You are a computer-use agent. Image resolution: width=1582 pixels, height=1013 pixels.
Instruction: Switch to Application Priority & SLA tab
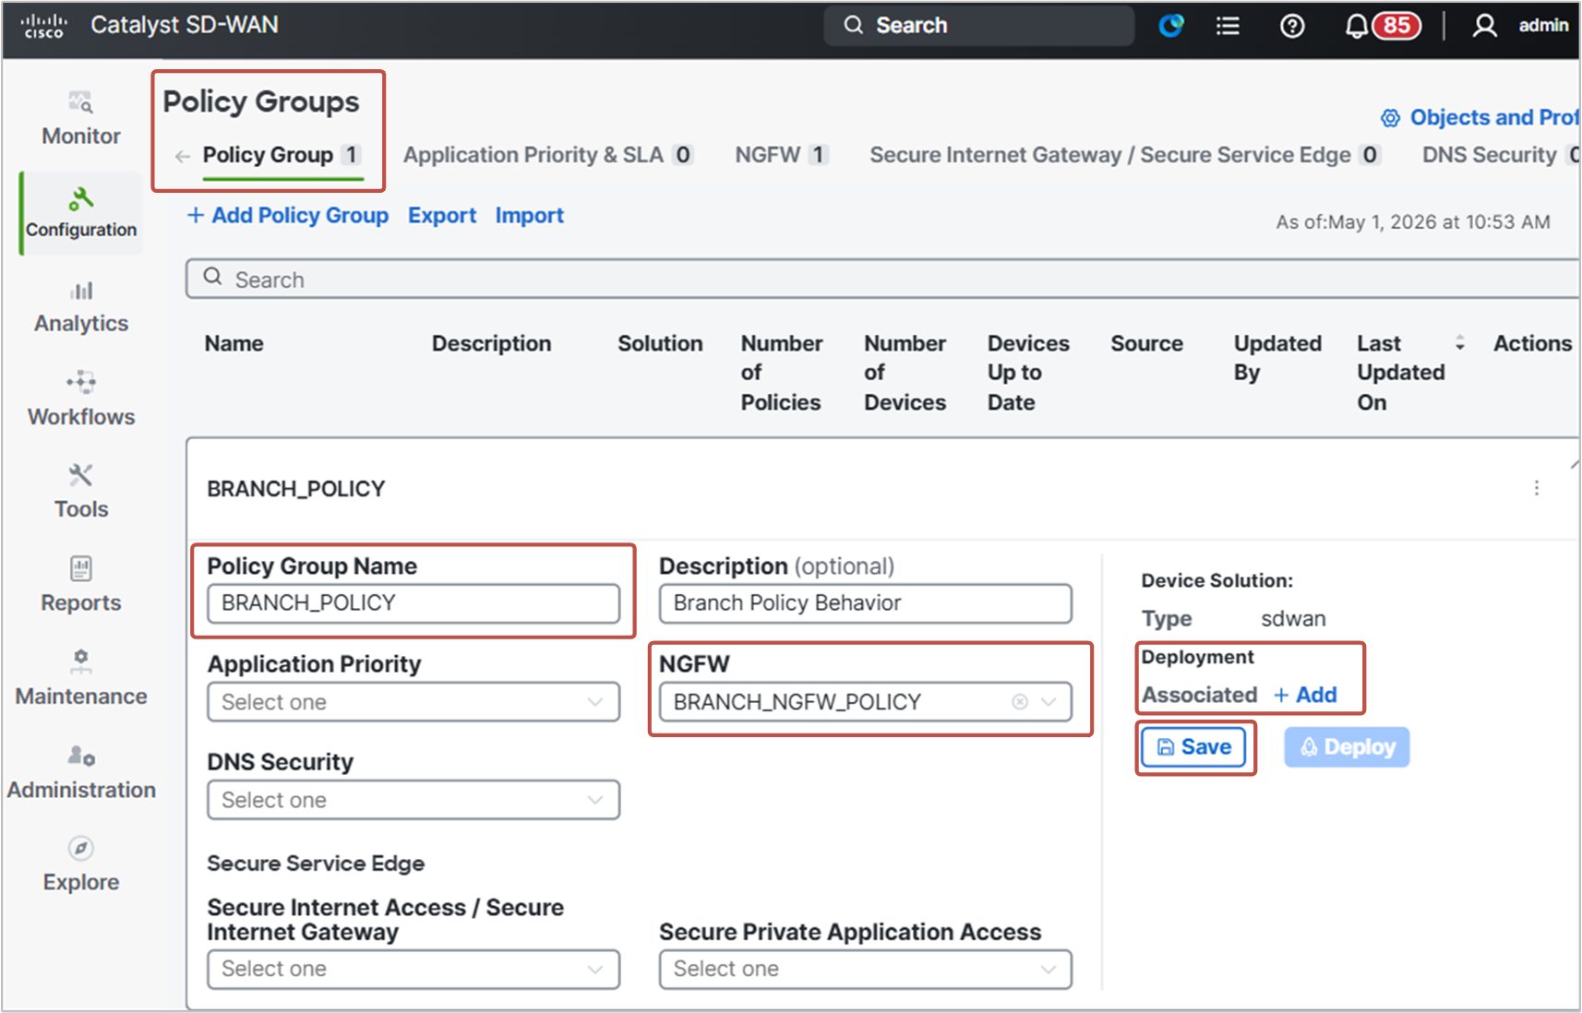point(548,155)
